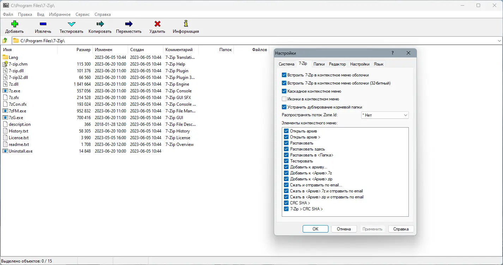
Task: Sort by the Комментарий column header
Action: 181,50
